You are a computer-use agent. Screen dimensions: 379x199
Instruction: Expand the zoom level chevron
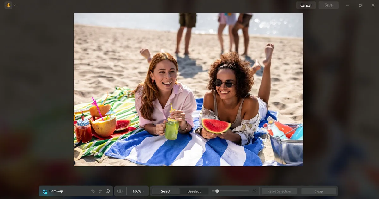tap(142, 191)
